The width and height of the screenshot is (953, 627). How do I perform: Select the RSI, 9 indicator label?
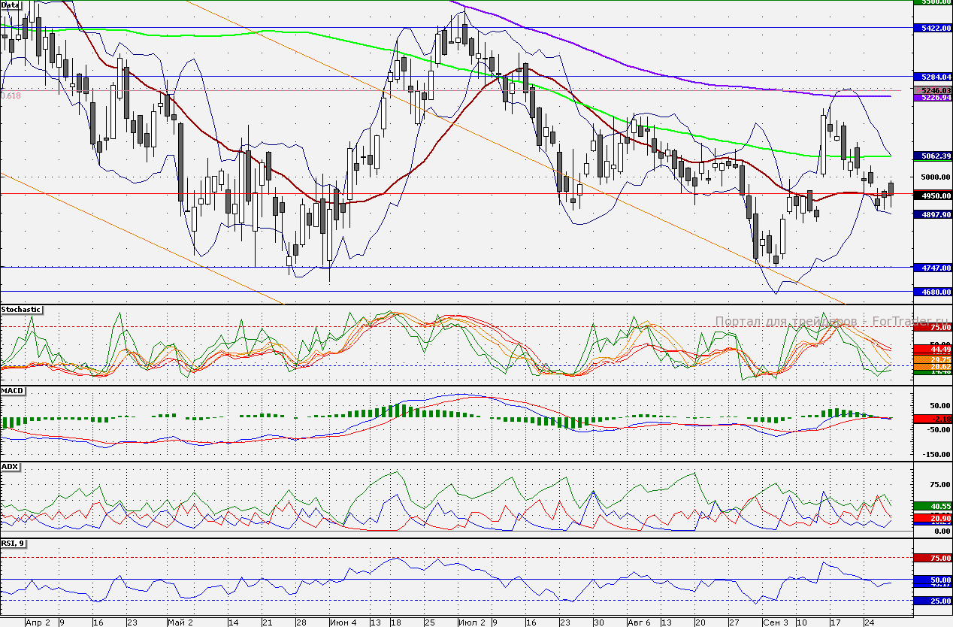point(14,544)
